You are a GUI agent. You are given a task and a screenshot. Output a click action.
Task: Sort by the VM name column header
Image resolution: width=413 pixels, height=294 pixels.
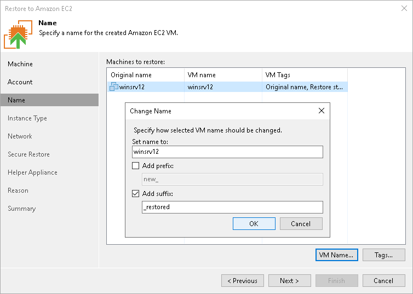click(223, 75)
